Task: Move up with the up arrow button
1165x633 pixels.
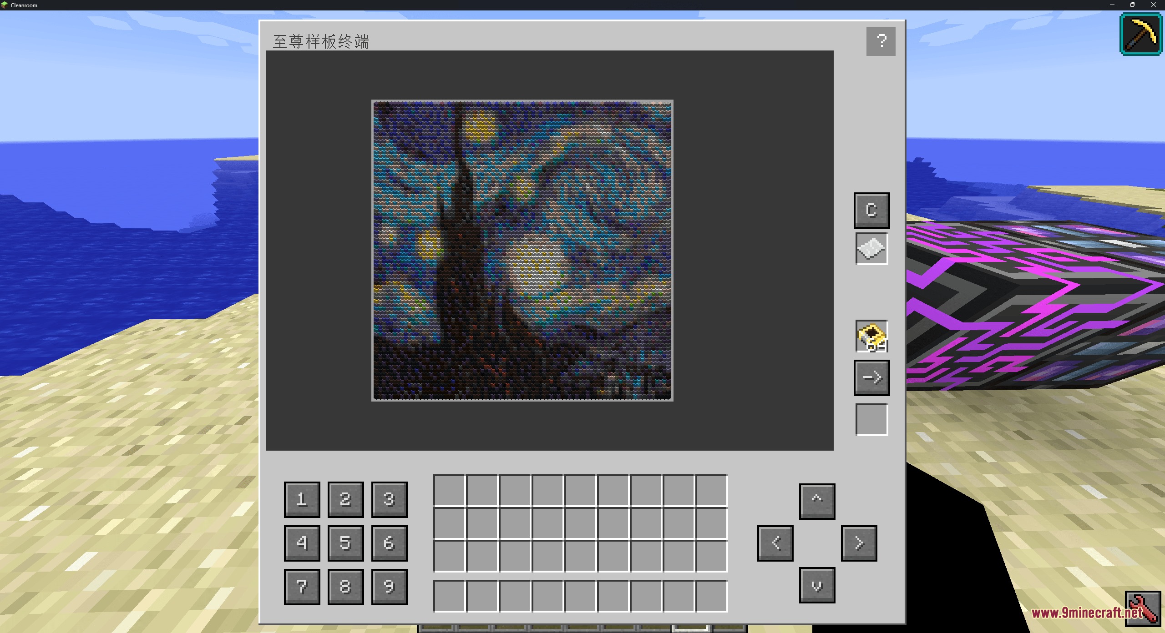Action: tap(817, 501)
